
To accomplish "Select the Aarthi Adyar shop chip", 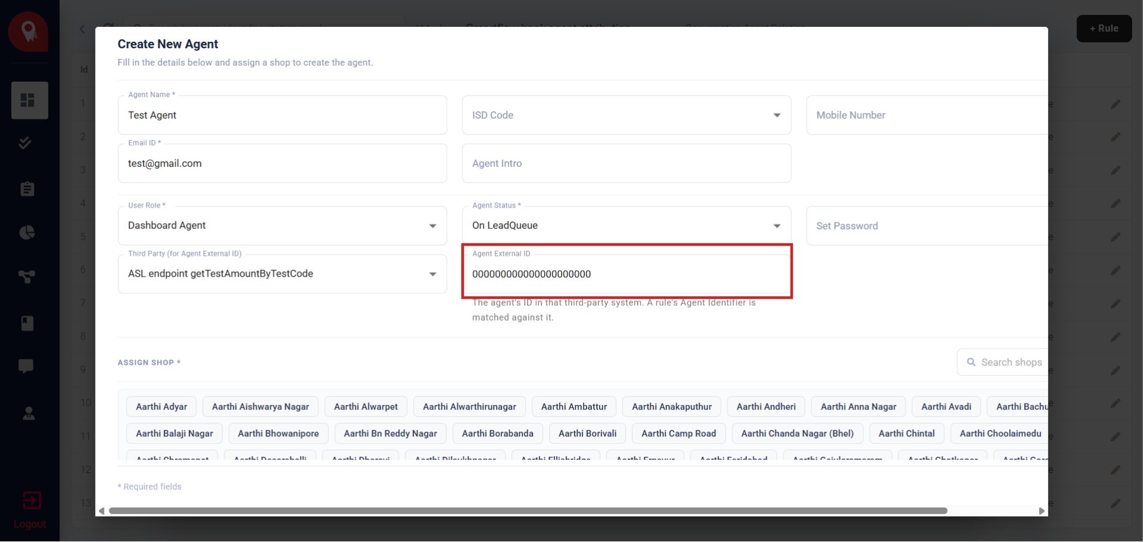I will tap(162, 407).
